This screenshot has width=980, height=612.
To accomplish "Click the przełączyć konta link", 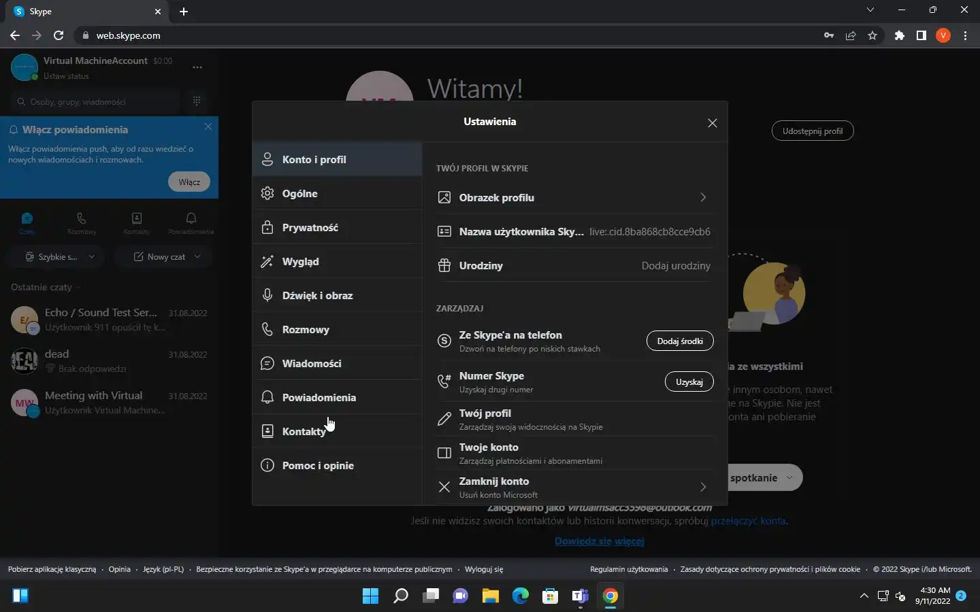I will coord(748,521).
